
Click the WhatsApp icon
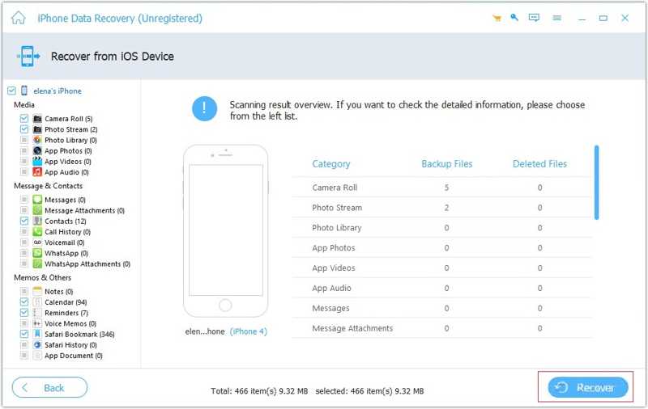tap(37, 253)
